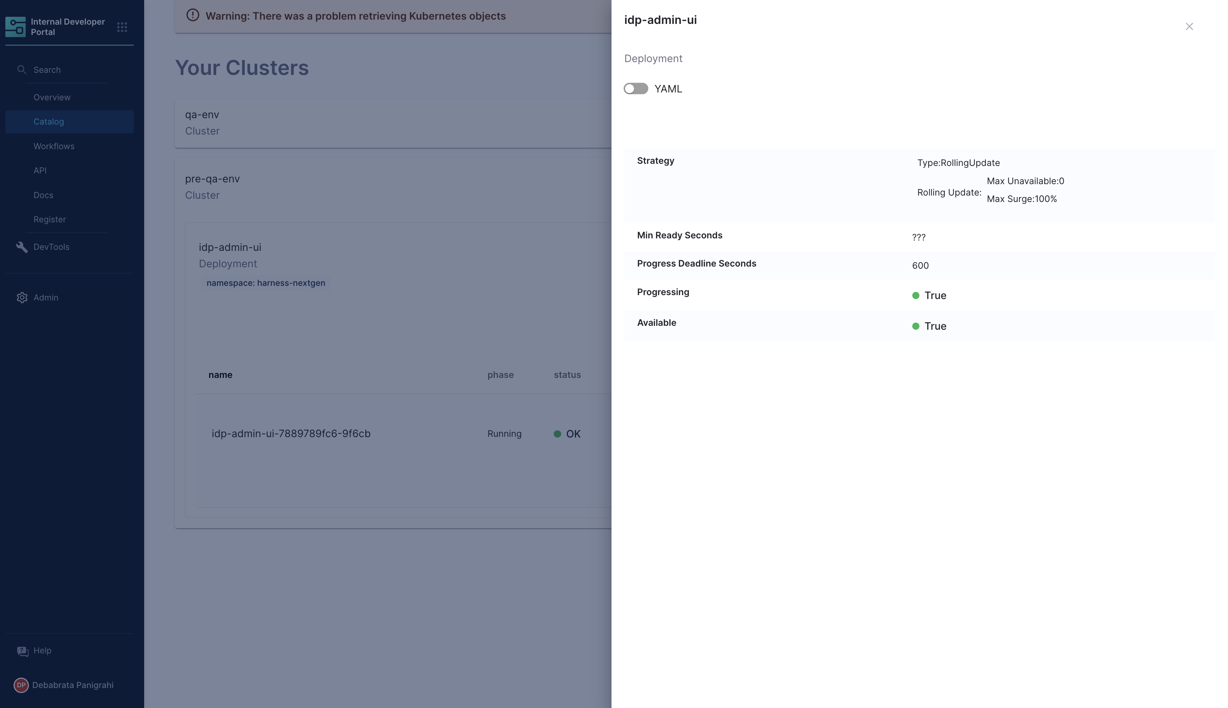1228x708 pixels.
Task: Click the DevTools wrench icon
Action: pos(21,247)
